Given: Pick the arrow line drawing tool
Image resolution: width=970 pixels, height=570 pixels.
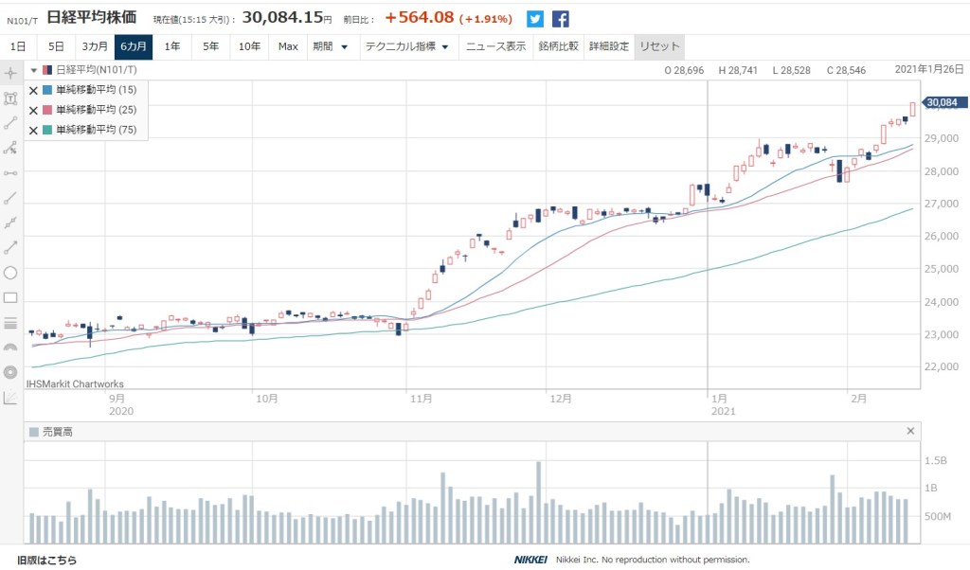Looking at the screenshot, I should 10,248.
